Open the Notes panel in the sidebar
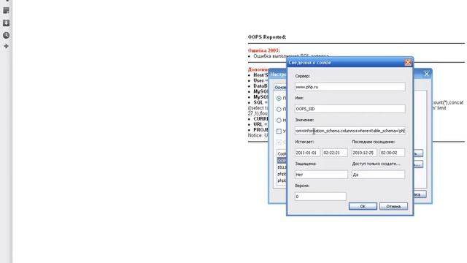 (6, 11)
